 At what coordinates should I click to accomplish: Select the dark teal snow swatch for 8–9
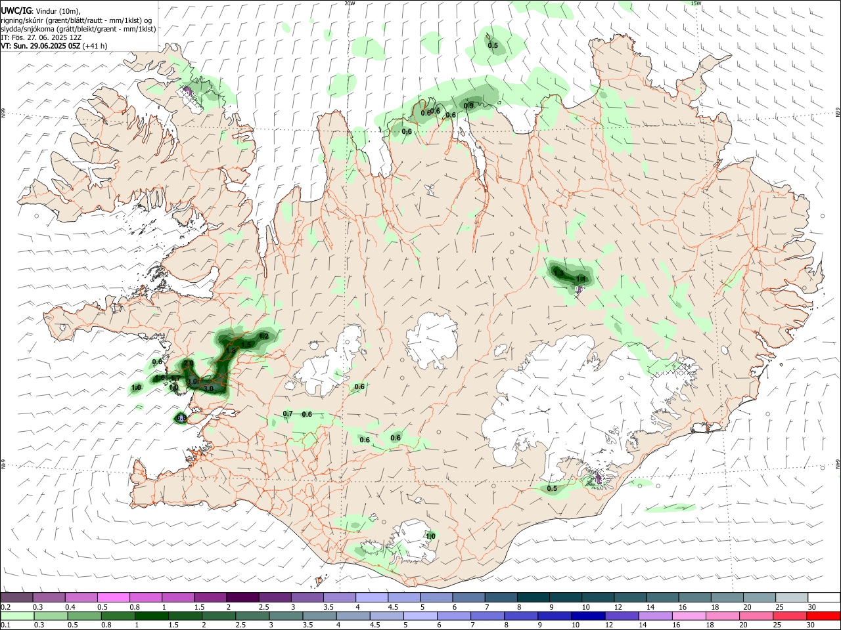pos(534,597)
